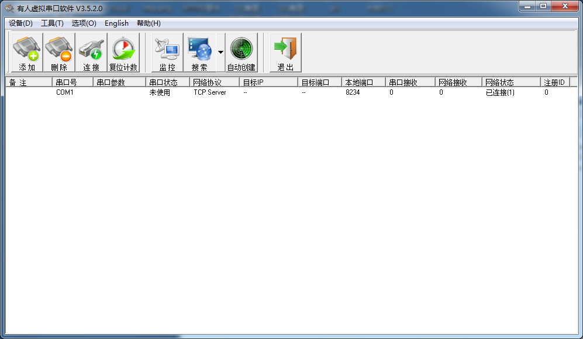Click the 注册ID column header
The width and height of the screenshot is (583, 339).
pos(555,82)
